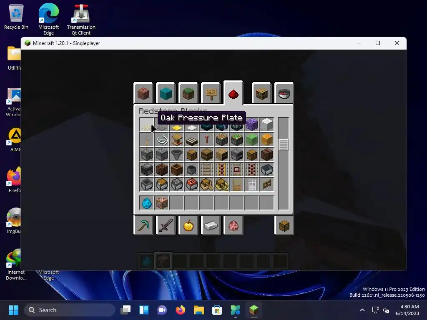
Task: Open the Survival Inventory tab (chest icon)
Action: click(284, 225)
